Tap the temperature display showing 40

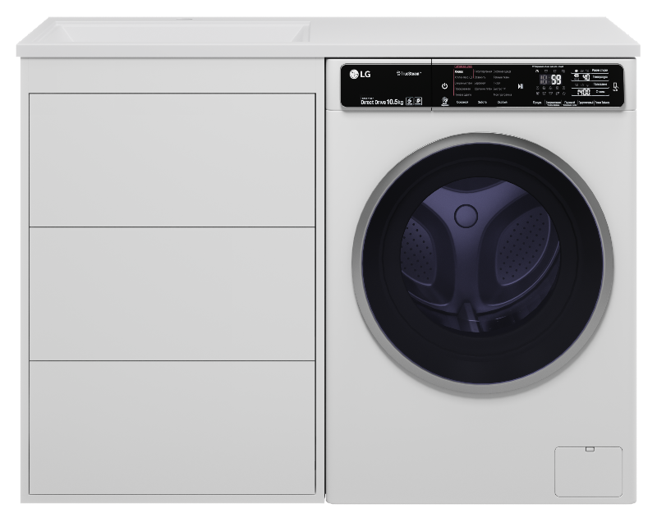tap(584, 76)
